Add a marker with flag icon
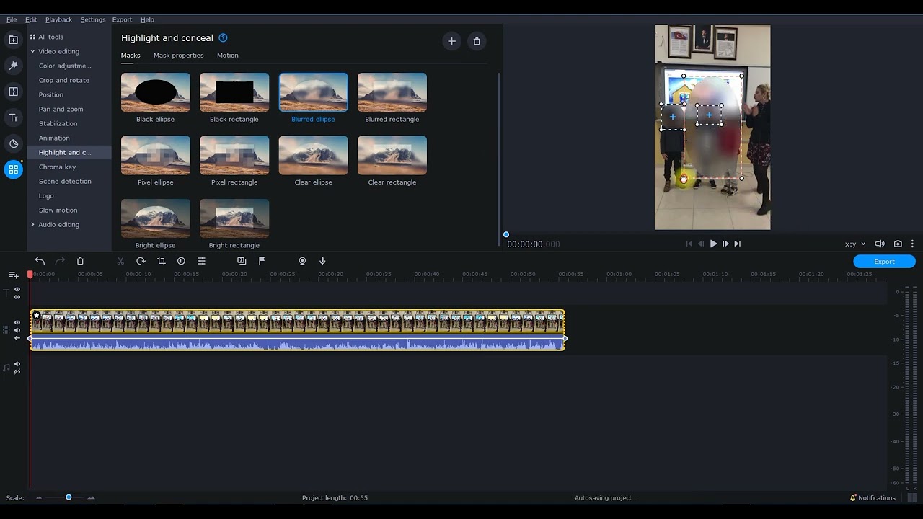Image resolution: width=923 pixels, height=519 pixels. click(262, 261)
